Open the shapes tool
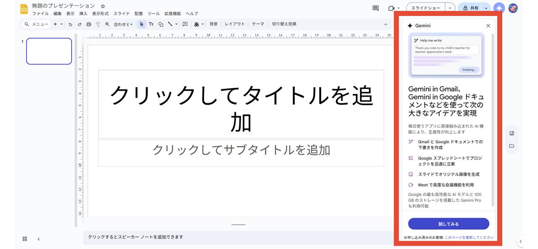The image size is (538, 249). pyautogui.click(x=161, y=24)
